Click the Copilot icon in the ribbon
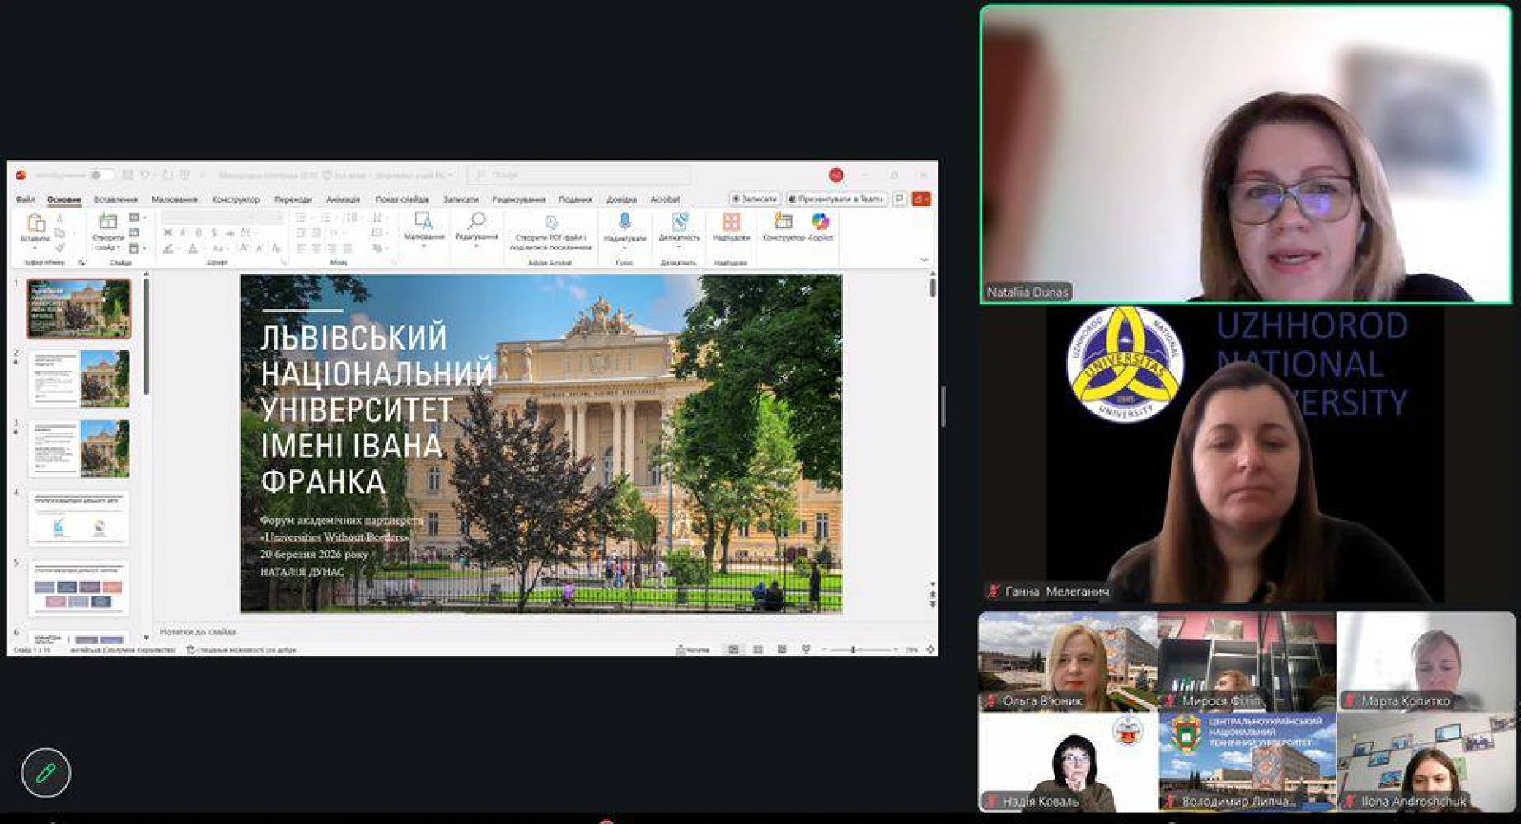1521x824 pixels. (x=820, y=222)
